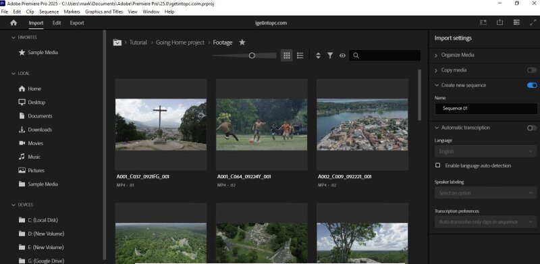Toggle full screen with the arrows icon

click(x=533, y=22)
